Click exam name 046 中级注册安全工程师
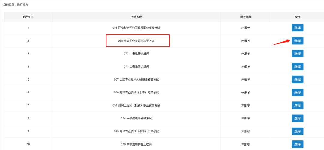The height and width of the screenshot is (150, 324). click(x=136, y=144)
